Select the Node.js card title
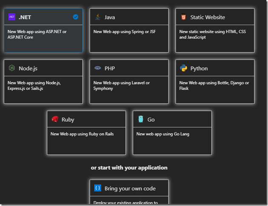Image resolution: width=268 pixels, height=206 pixels. (x=28, y=69)
